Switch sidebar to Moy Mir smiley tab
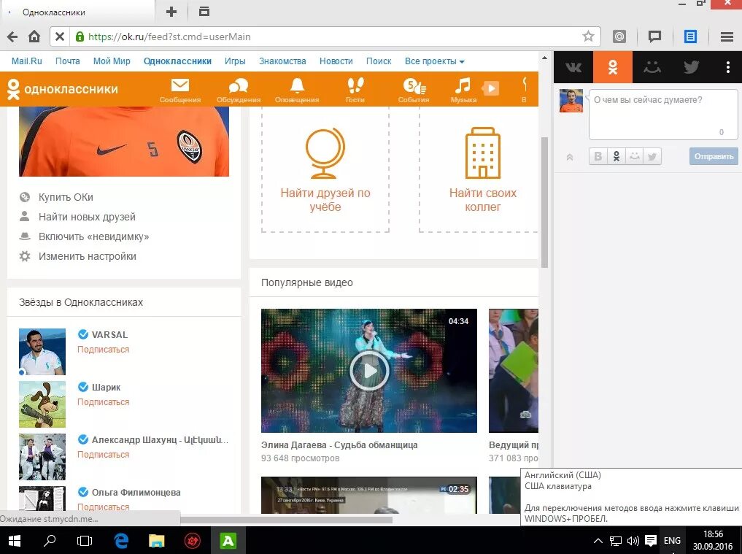Image resolution: width=742 pixels, height=554 pixels. (652, 67)
